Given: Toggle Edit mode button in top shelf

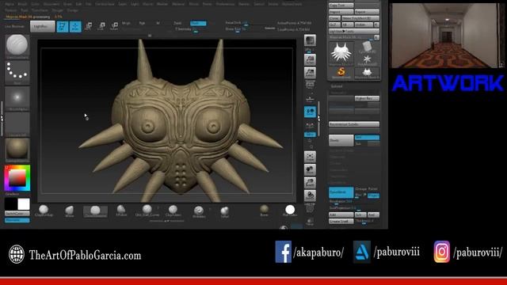Looking at the screenshot, I should click(62, 26).
